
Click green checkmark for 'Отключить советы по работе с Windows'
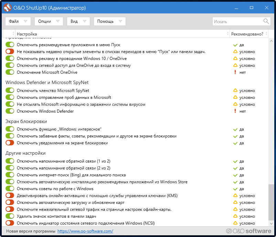[235, 189]
